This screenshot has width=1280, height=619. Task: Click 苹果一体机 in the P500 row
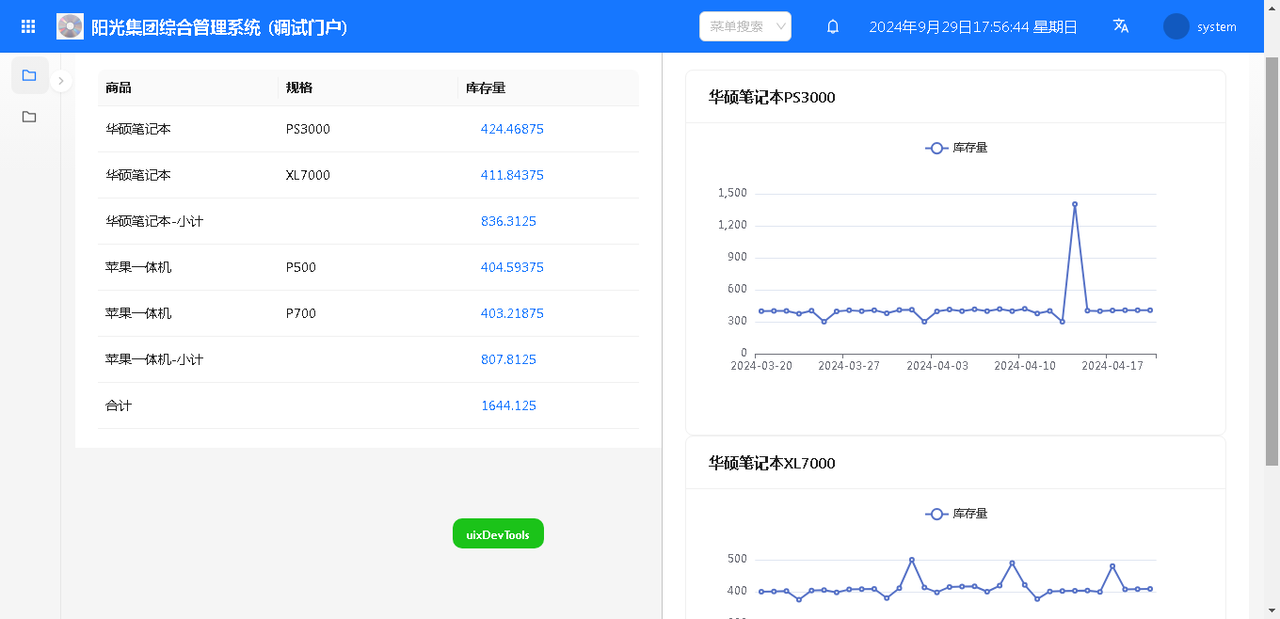(138, 267)
